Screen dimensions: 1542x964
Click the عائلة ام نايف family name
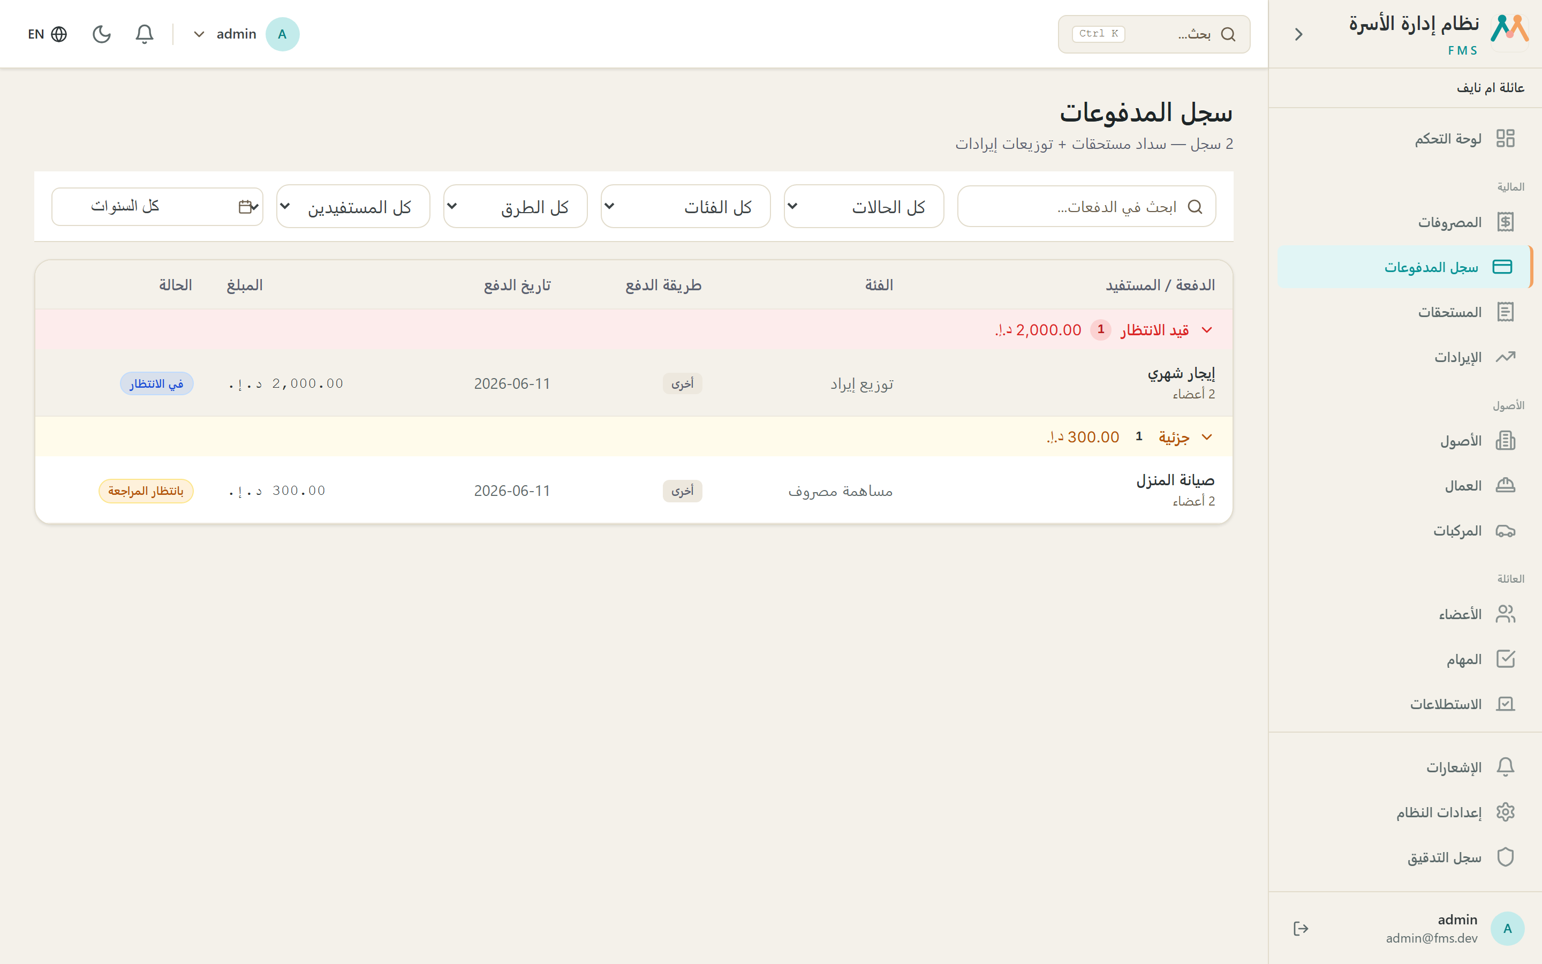pos(1491,88)
